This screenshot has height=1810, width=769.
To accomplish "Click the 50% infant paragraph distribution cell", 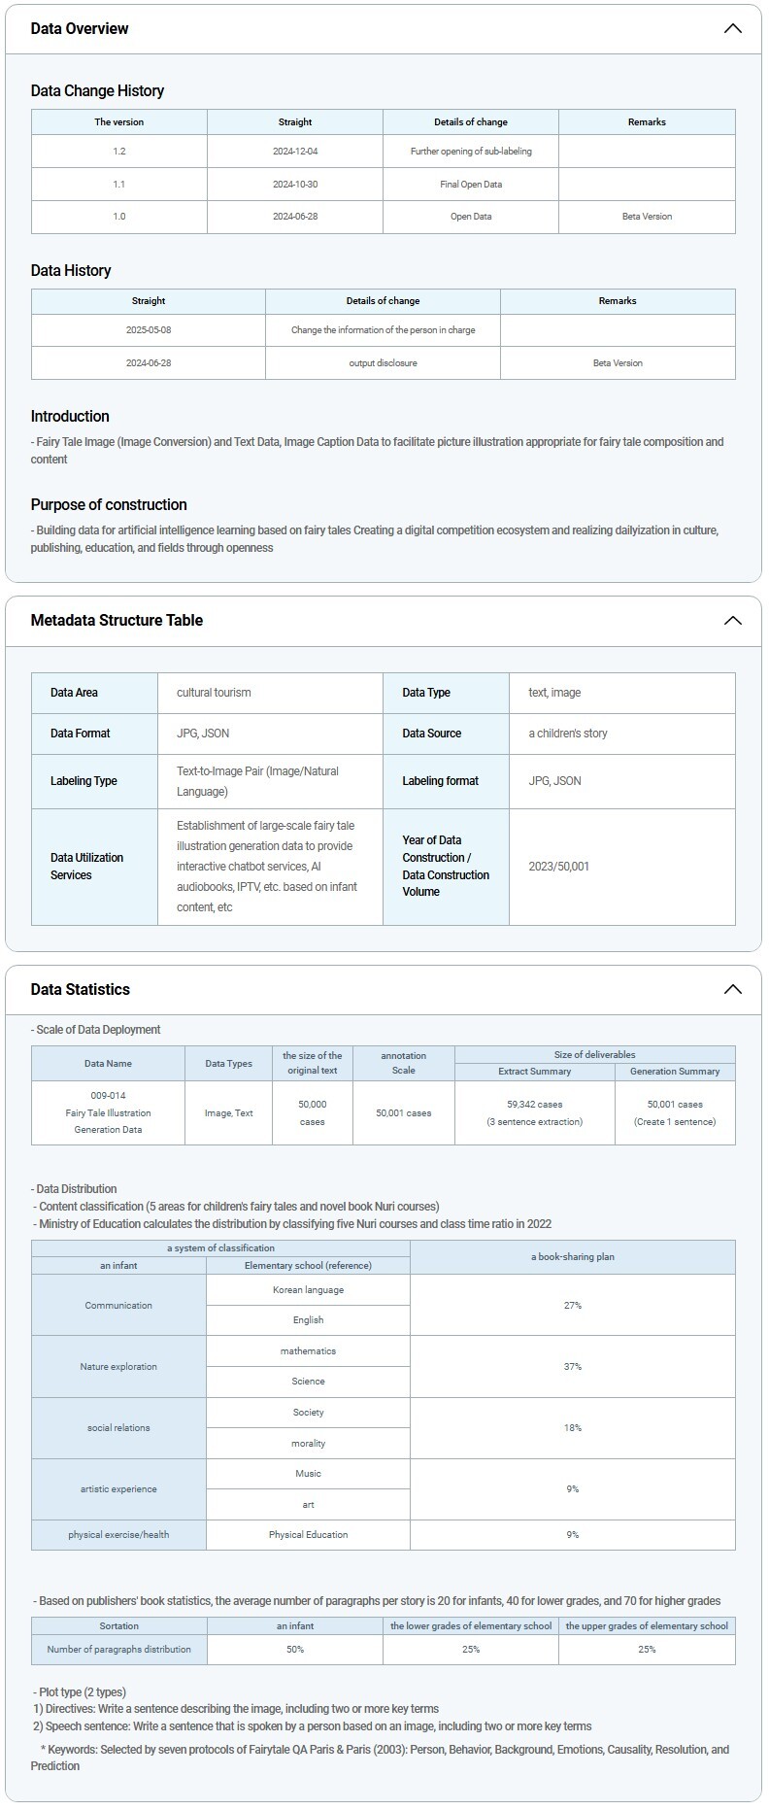I will [x=295, y=1649].
